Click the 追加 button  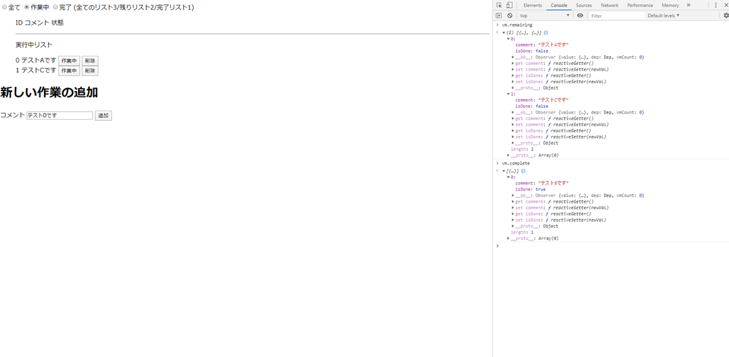coord(103,115)
